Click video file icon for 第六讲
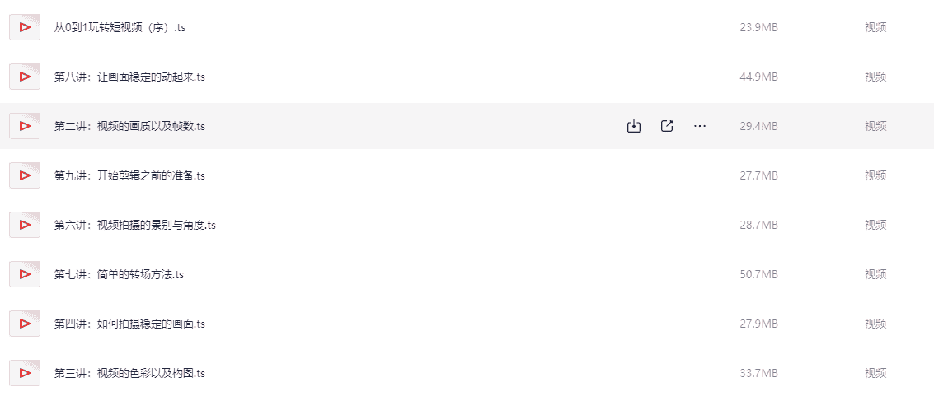 [x=25, y=225]
